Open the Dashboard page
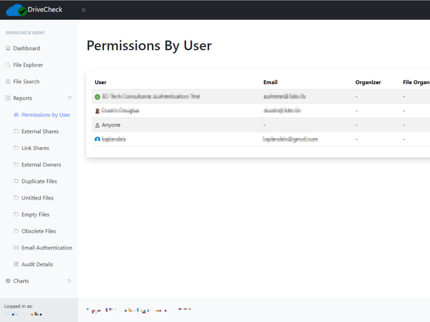This screenshot has height=322, width=430. [27, 48]
